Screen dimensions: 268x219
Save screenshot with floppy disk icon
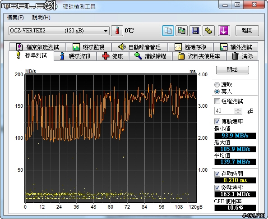click(x=195, y=31)
